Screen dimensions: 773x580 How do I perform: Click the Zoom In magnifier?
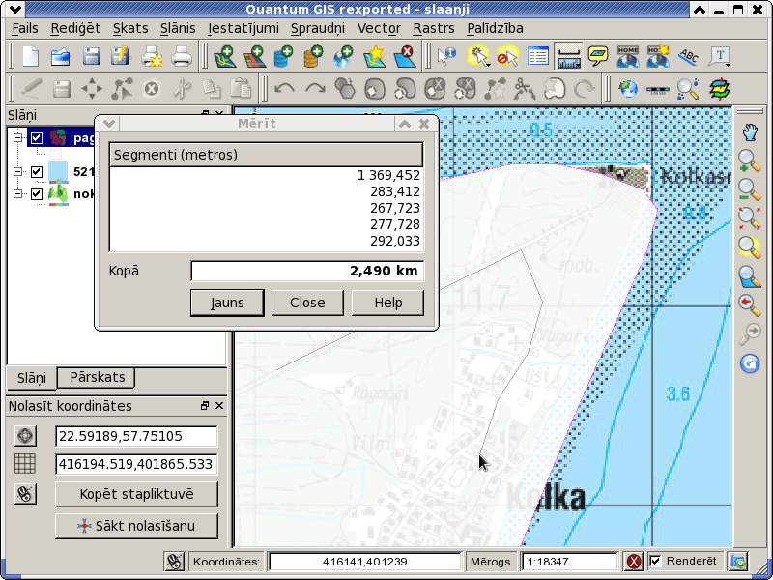(x=750, y=160)
